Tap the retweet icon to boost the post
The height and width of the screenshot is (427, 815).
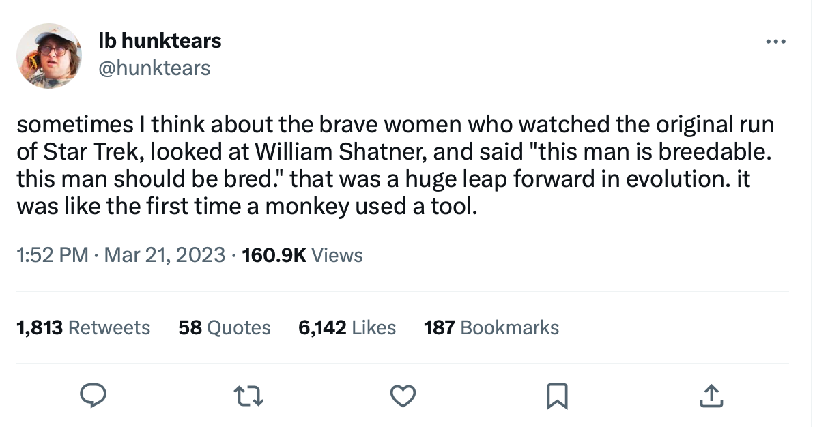[248, 395]
